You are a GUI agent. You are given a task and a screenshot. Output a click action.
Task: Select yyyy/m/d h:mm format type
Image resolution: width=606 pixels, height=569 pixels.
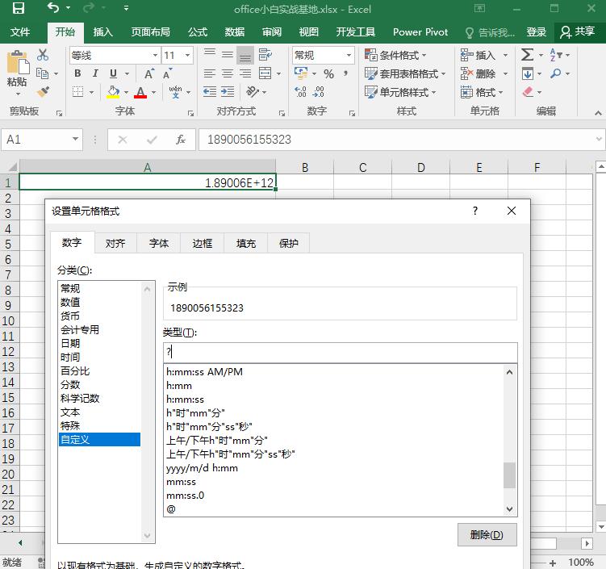click(202, 468)
